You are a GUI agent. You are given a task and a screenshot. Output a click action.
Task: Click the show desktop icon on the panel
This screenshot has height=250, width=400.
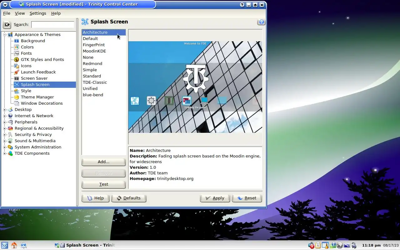23,245
